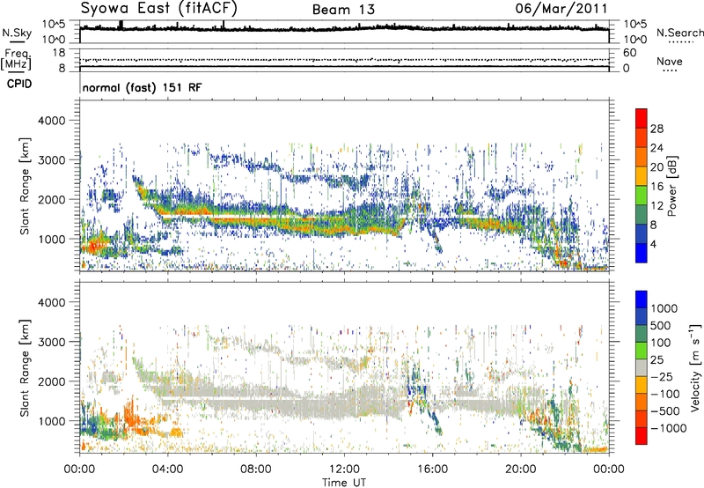Click 'Slant Range [km]' label on velocity panel
Image resolution: width=704 pixels, height=488 pixels.
(25, 367)
